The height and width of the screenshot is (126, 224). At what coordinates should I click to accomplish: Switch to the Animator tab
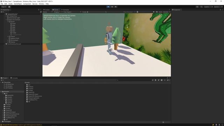65,10
